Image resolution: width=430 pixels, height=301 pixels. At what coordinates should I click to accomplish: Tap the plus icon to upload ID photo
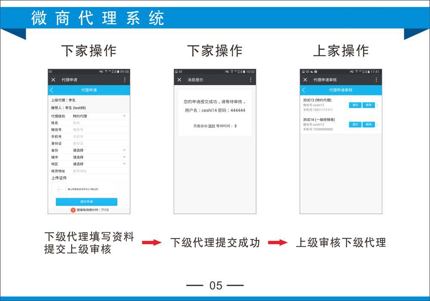pos(58,189)
